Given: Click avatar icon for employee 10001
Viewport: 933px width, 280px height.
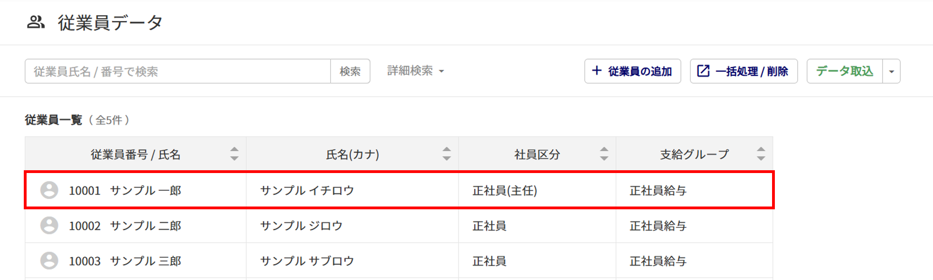Looking at the screenshot, I should coord(49,190).
